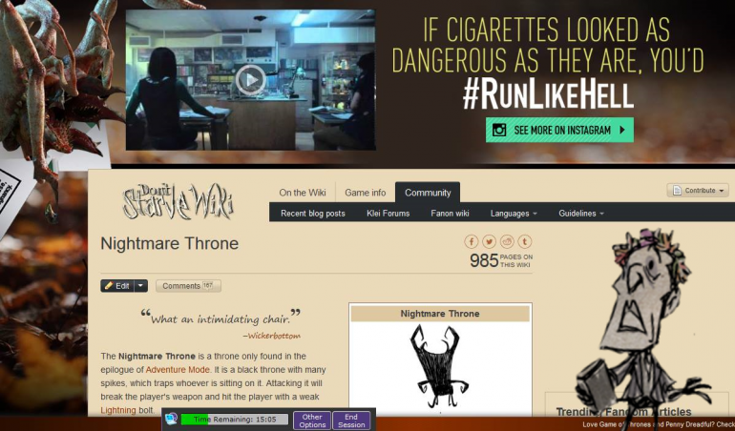Open the Fanon wiki link
Screen dimensions: 735x431
point(450,214)
